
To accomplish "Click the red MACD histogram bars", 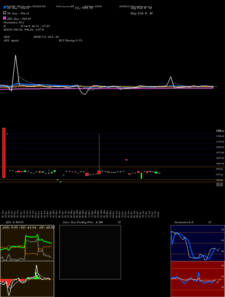I will [9, 282].
